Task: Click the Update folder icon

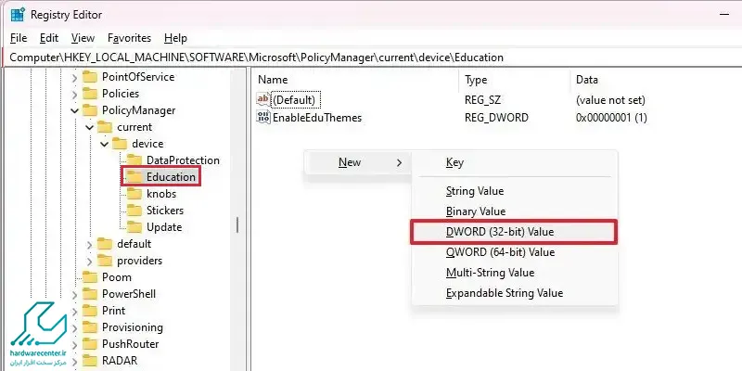Action: coord(134,227)
